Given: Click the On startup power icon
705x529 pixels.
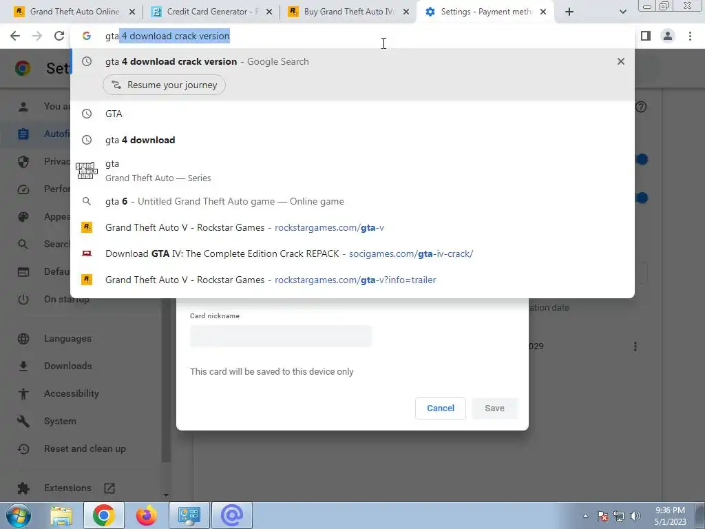Looking at the screenshot, I should tap(23, 300).
